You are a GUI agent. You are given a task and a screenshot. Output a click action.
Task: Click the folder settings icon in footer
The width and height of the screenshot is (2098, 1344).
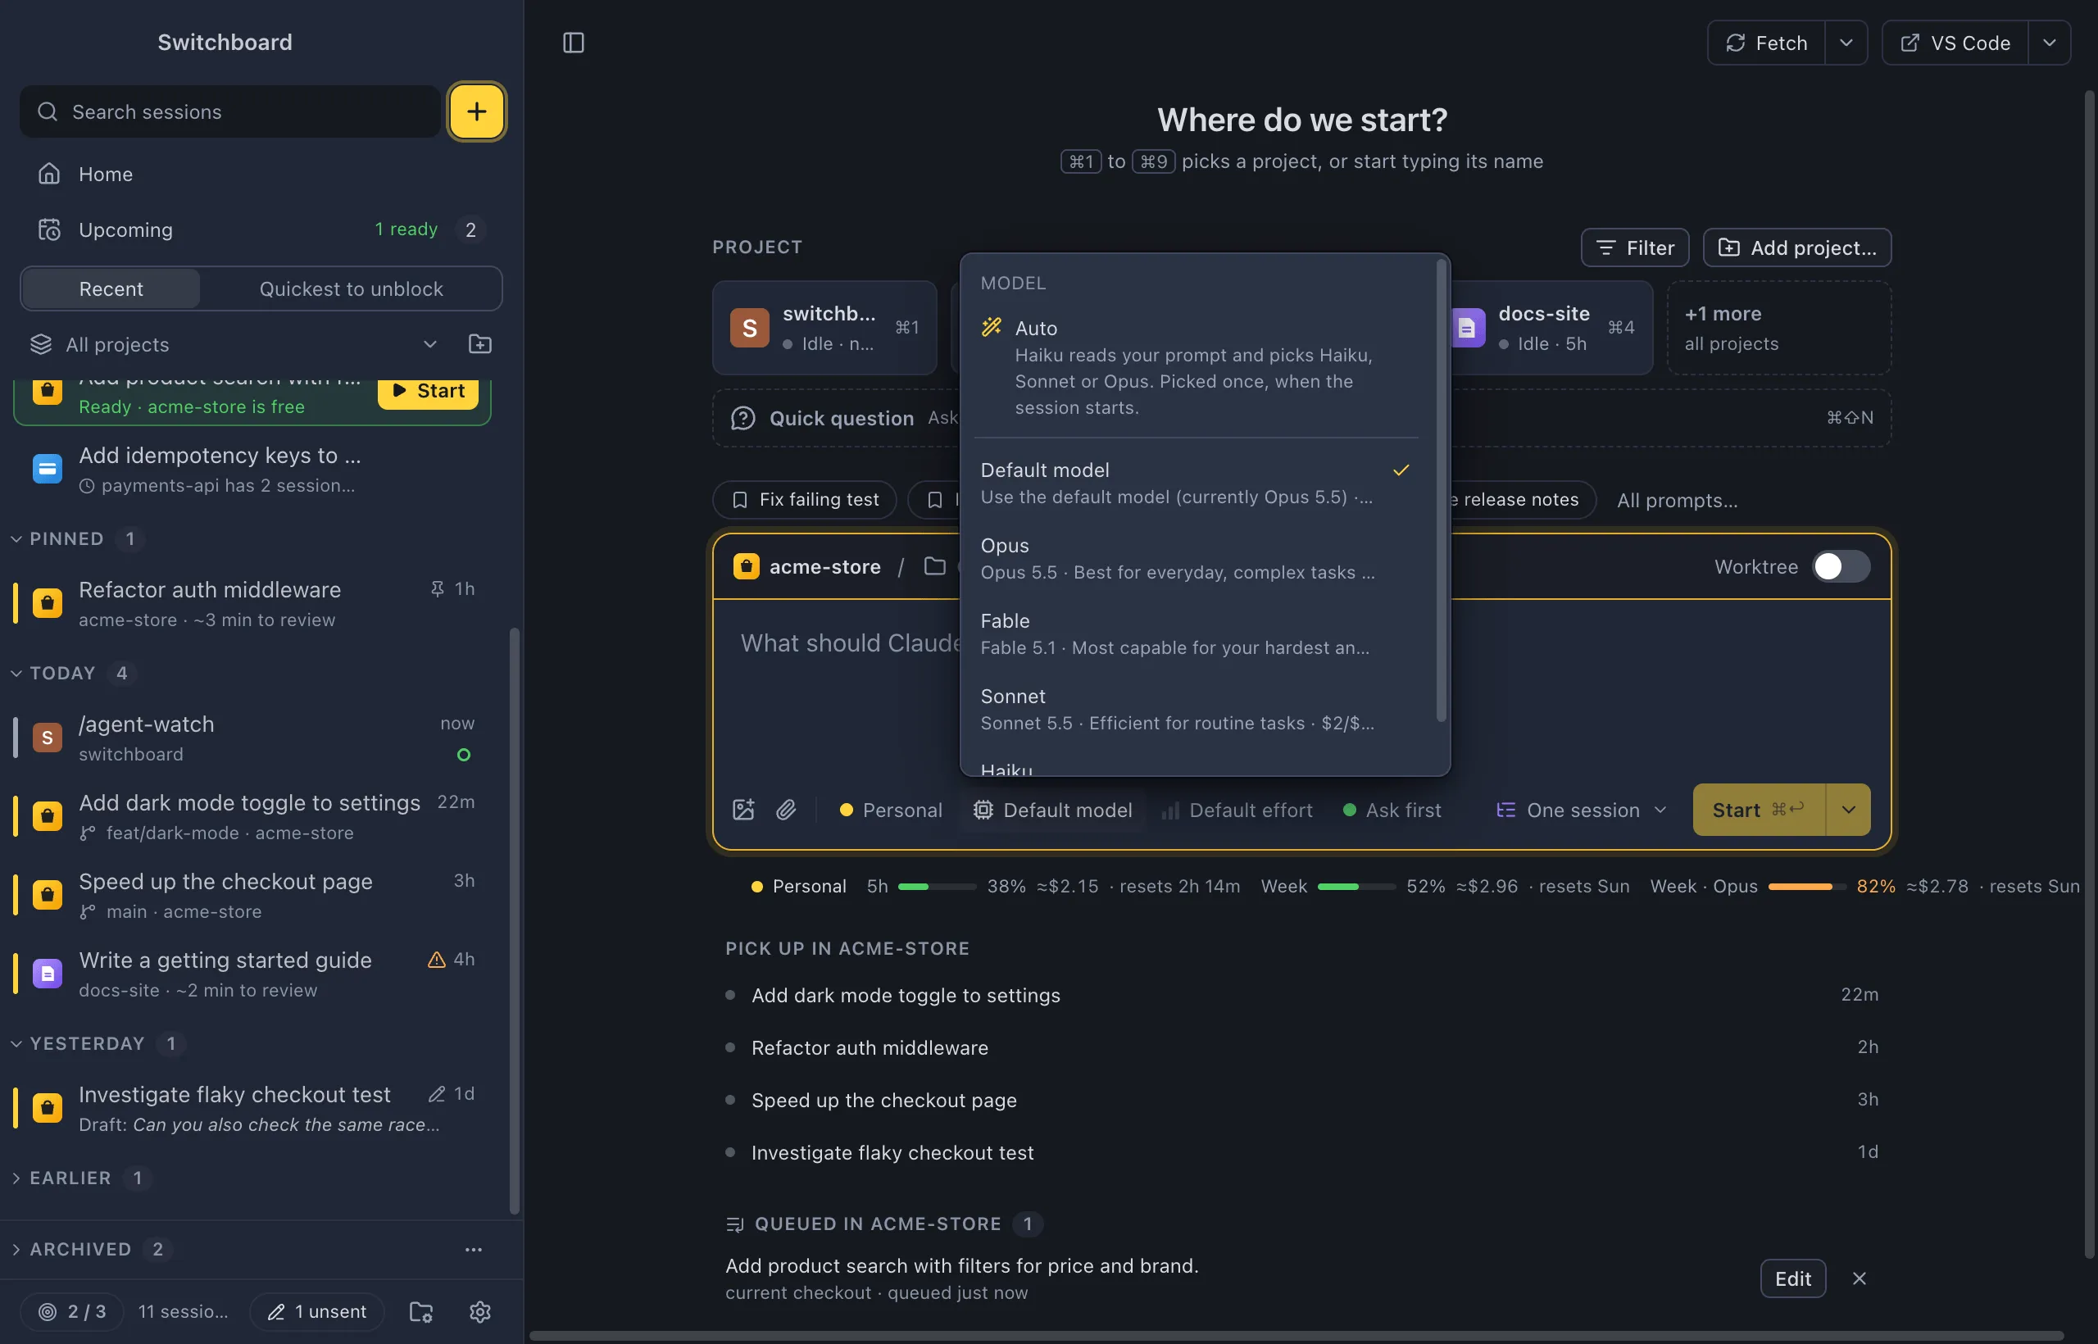coord(421,1311)
